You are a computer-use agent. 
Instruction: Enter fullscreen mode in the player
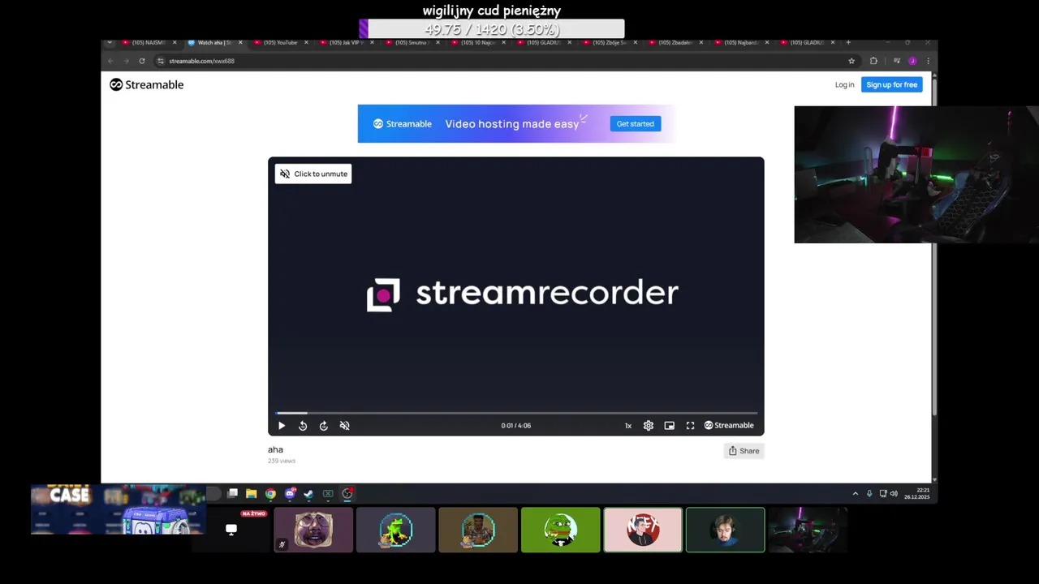pyautogui.click(x=690, y=426)
